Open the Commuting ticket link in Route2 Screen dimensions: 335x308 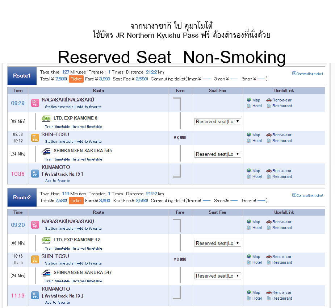[308, 195]
